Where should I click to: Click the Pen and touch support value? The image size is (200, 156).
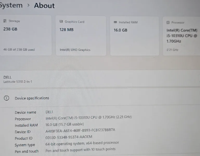[x=80, y=149]
